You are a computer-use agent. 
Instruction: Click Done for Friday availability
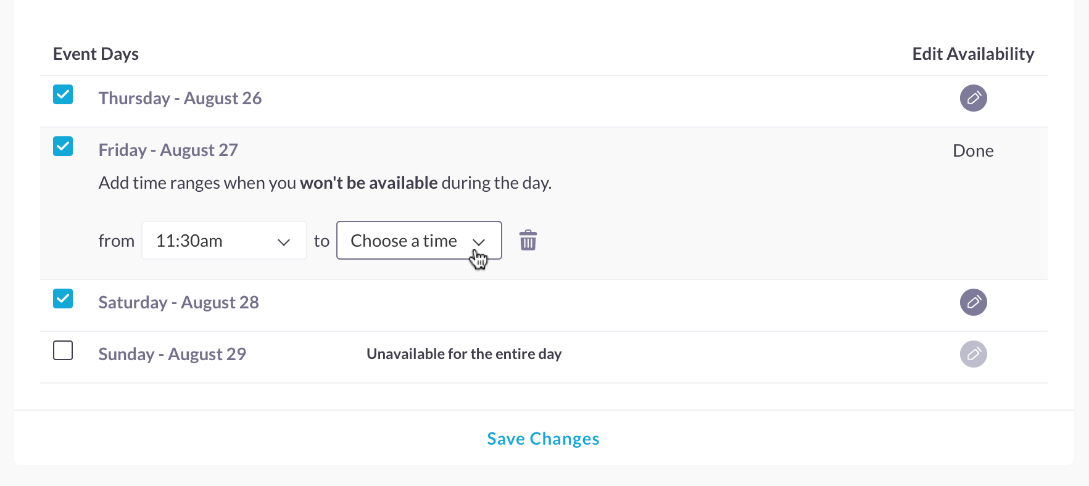point(973,151)
